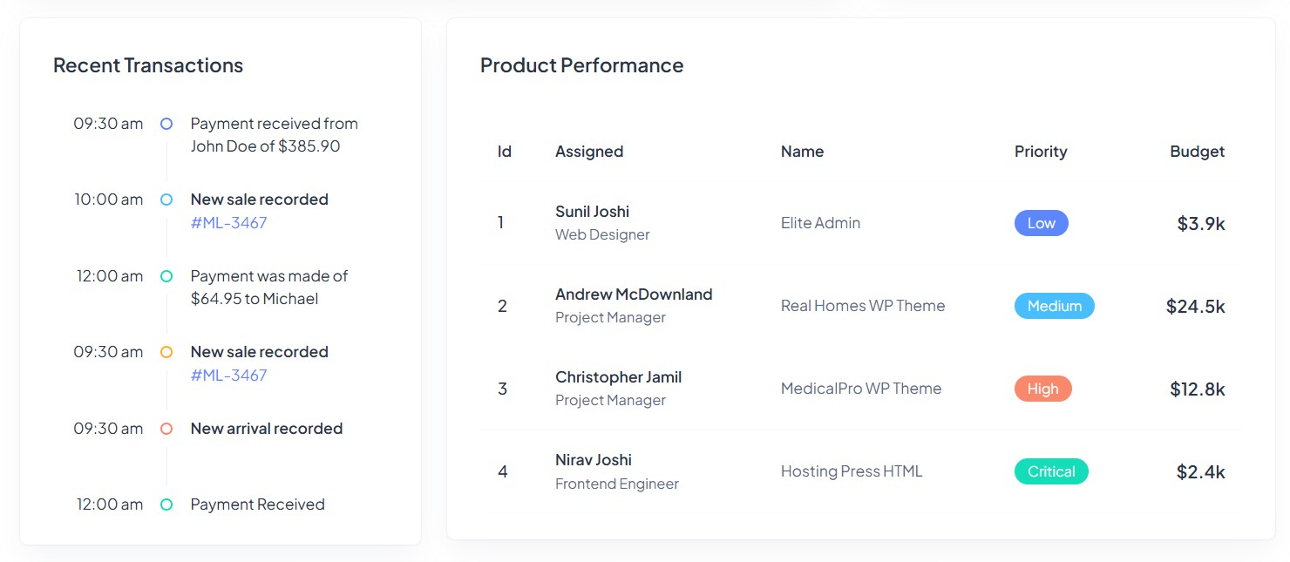This screenshot has width=1290, height=562.
Task: Open the second #ML-3467 link under 09:30 am
Action: (228, 376)
